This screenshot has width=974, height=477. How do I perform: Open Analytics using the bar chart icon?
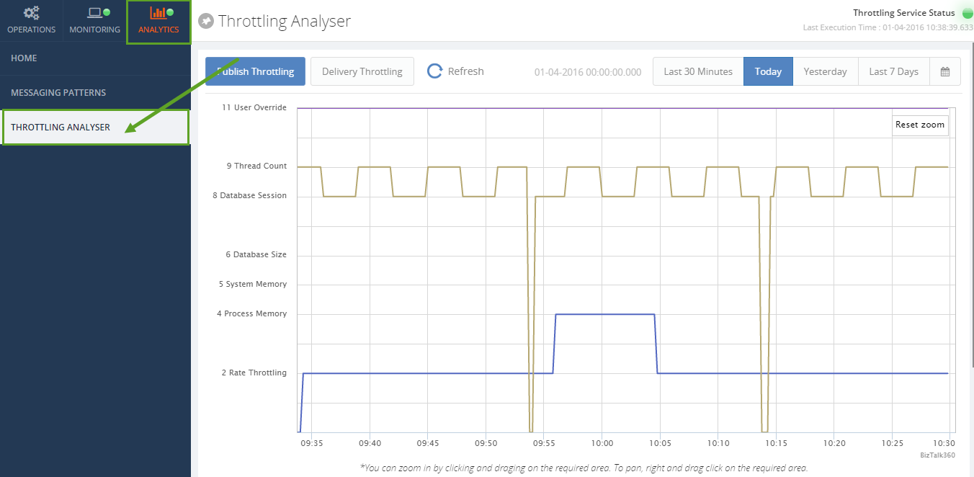pyautogui.click(x=158, y=12)
